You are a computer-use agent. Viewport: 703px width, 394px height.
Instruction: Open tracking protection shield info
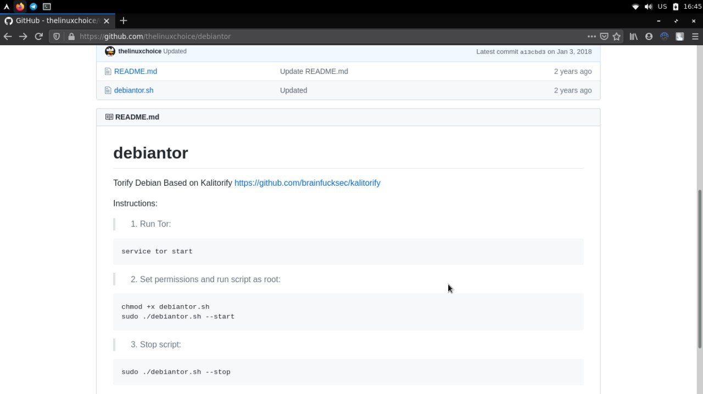coord(57,36)
